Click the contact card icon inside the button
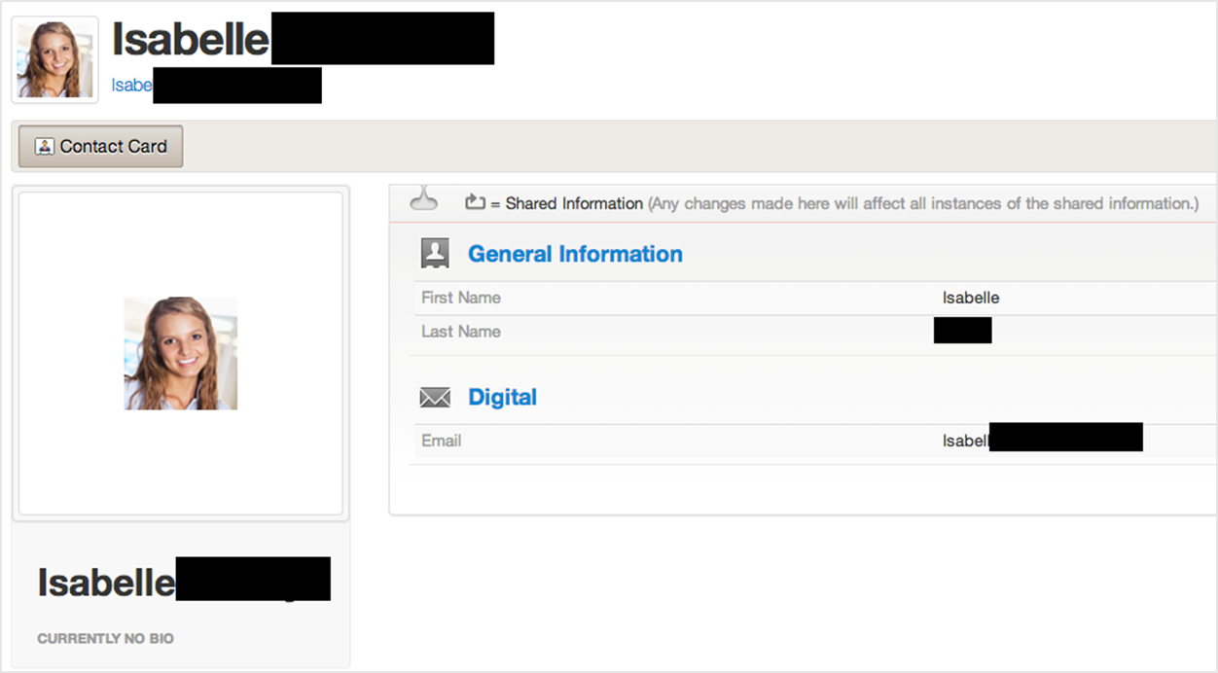This screenshot has height=673, width=1218. 45,147
